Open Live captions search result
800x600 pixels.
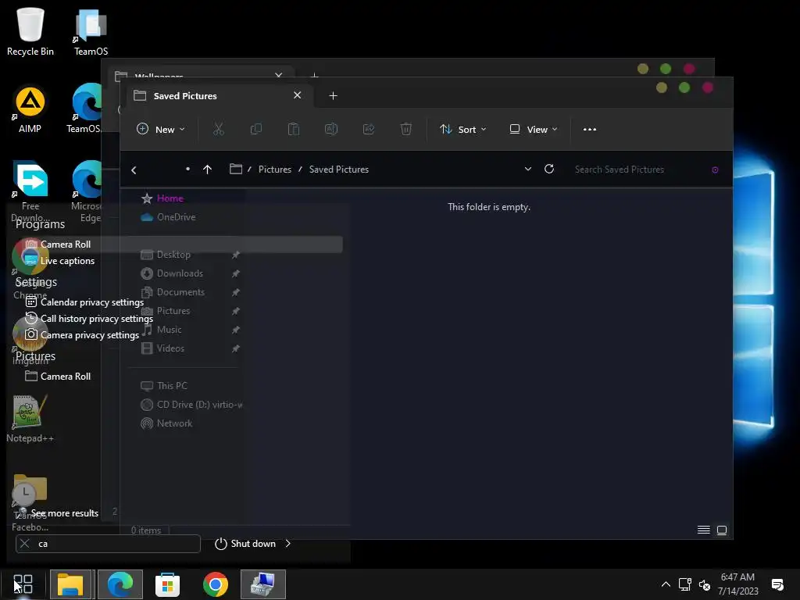tap(59, 261)
